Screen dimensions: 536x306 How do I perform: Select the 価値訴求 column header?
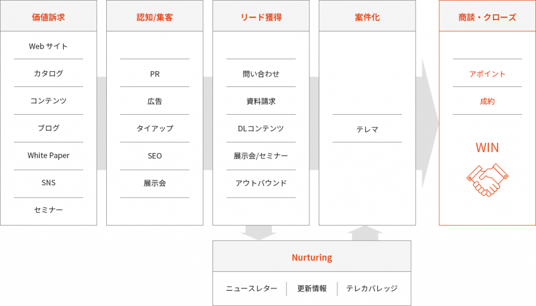(49, 16)
